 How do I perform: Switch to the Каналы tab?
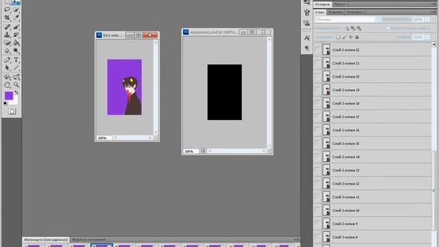point(335,12)
